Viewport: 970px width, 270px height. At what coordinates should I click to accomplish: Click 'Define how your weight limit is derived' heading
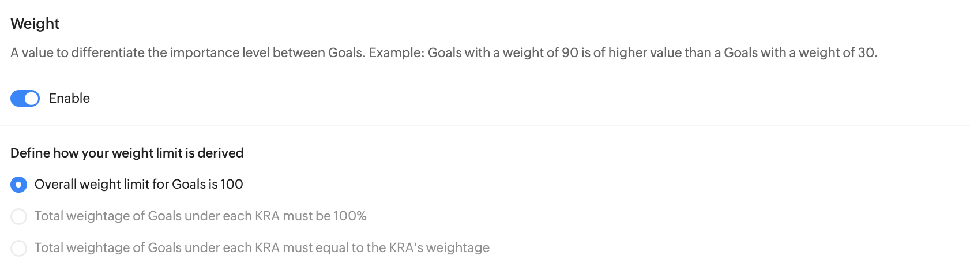tap(127, 153)
